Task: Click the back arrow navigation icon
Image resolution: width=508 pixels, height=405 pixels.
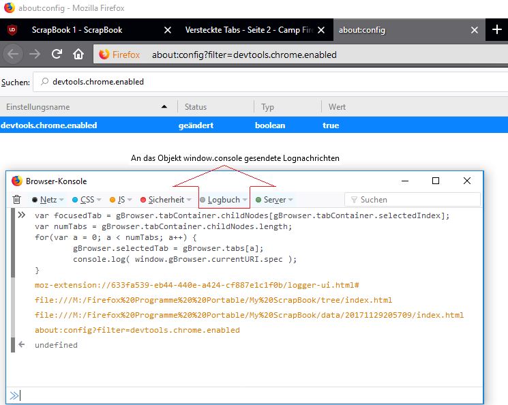Action: click(x=14, y=55)
